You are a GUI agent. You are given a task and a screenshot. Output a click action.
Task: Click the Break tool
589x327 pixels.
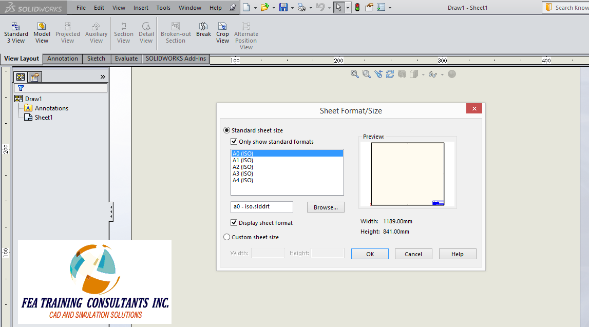click(x=203, y=31)
